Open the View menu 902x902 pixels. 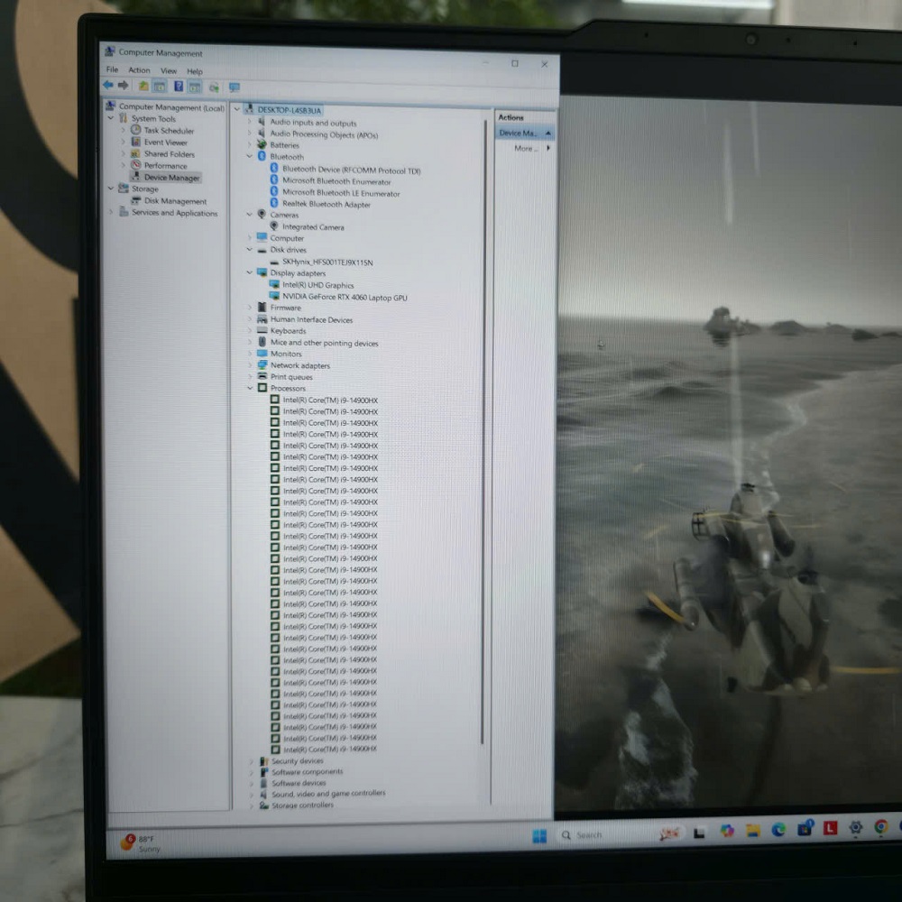tap(169, 70)
